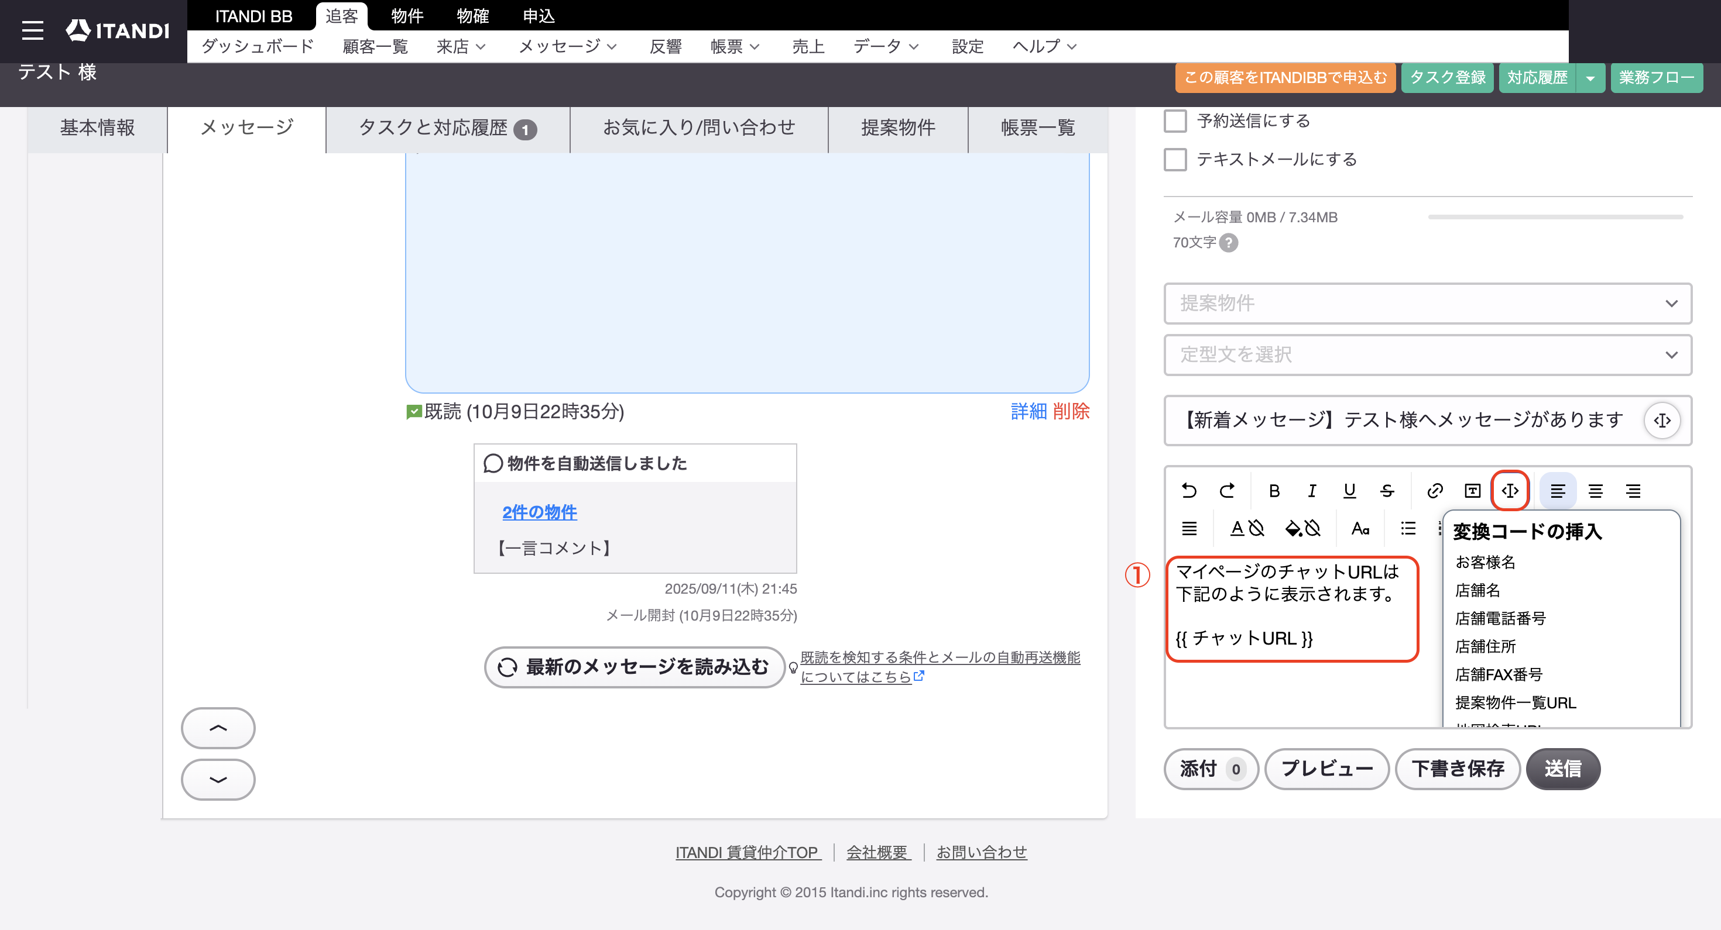
Task: Open the hamburger menu next to ITANDI logo
Action: coord(32,30)
